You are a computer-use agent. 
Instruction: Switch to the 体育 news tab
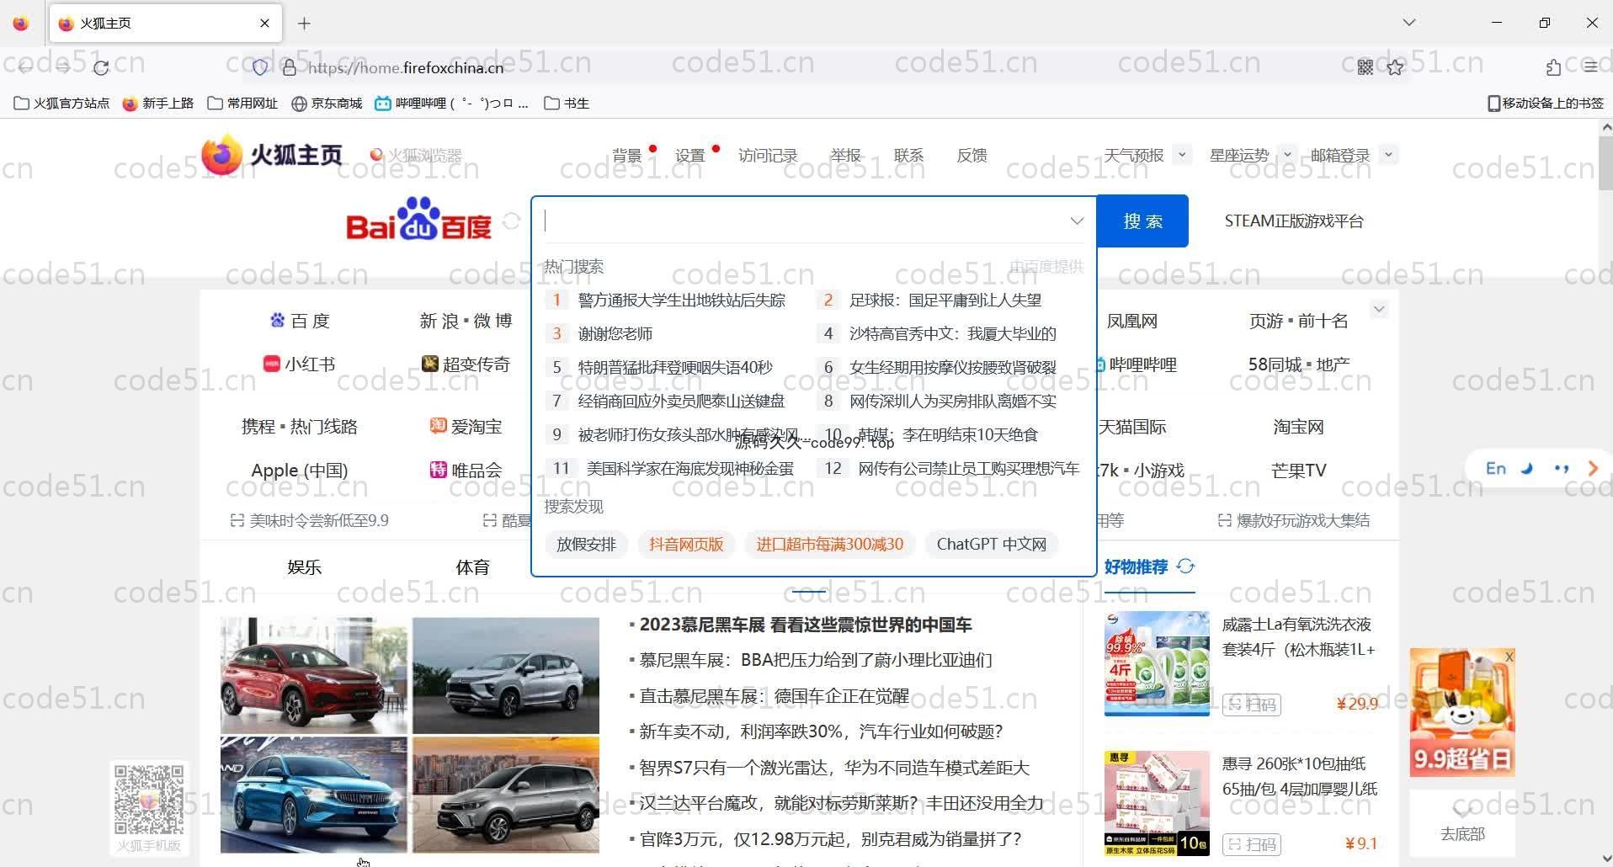472,566
